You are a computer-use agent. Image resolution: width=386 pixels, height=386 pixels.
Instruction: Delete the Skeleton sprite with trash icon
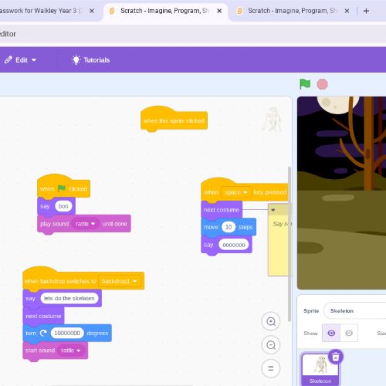336,357
